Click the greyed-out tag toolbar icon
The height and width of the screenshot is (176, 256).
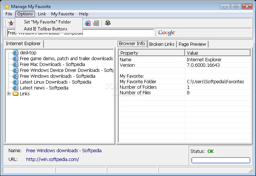(x=96, y=23)
